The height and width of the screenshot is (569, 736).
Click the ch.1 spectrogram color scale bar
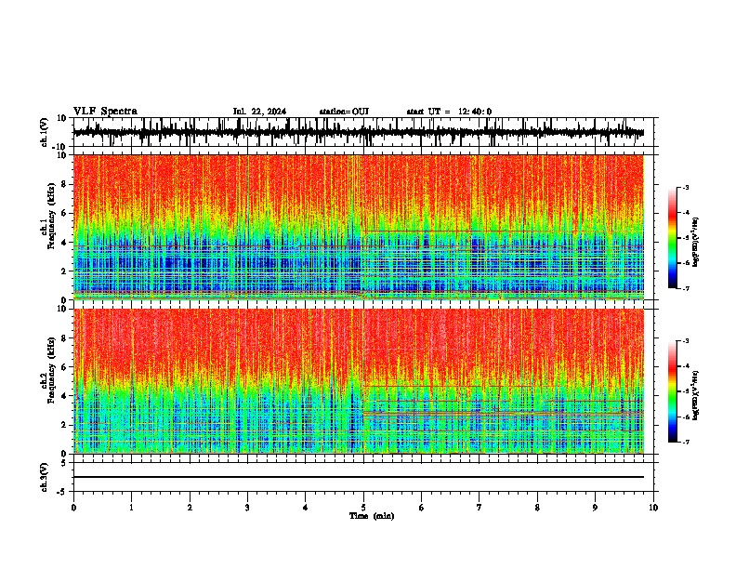(x=672, y=238)
